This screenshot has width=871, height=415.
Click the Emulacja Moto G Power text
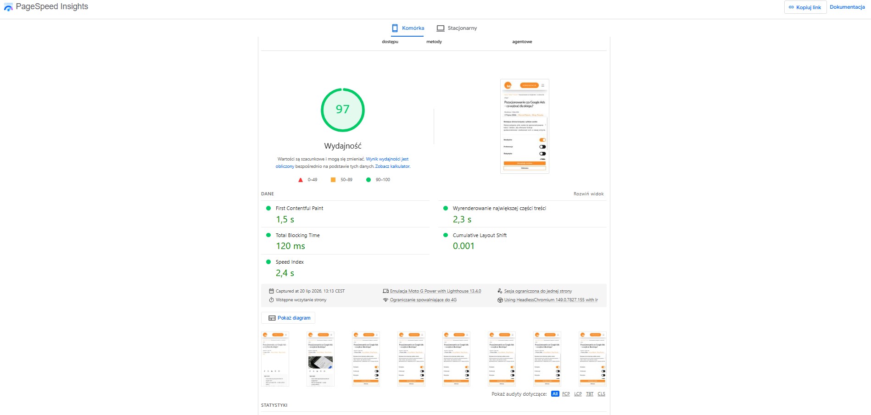(x=435, y=291)
